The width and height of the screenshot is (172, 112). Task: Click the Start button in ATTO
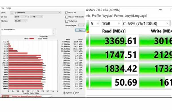(x=80, y=30)
